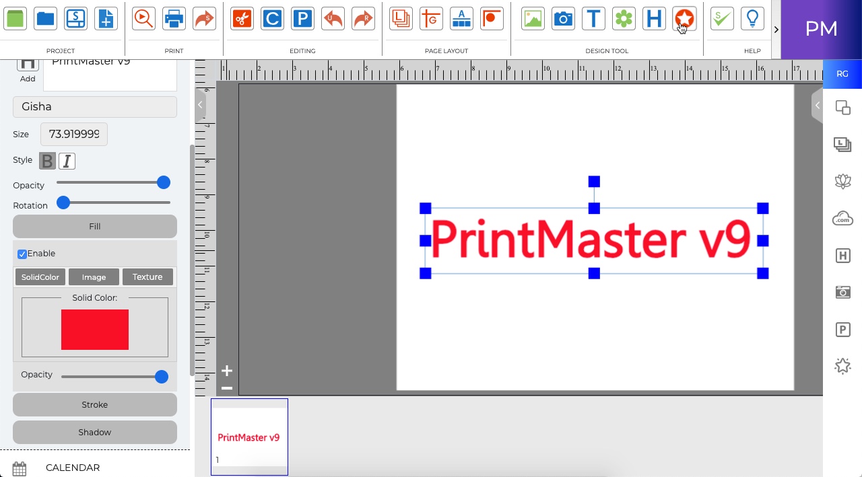Switch to Texture fill tab
This screenshot has width=862, height=477.
(x=147, y=277)
